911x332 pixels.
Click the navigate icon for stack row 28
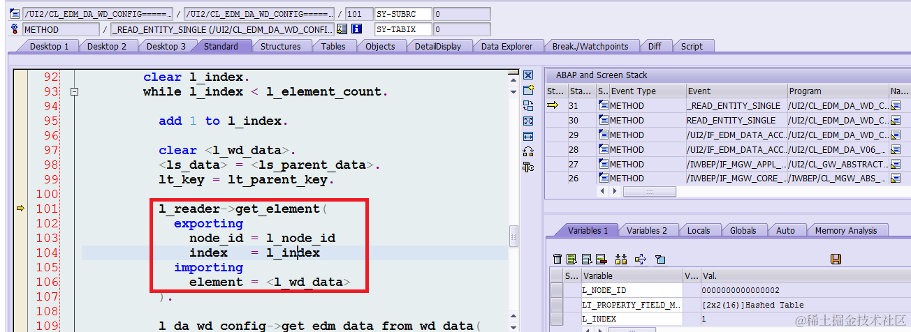(896, 149)
